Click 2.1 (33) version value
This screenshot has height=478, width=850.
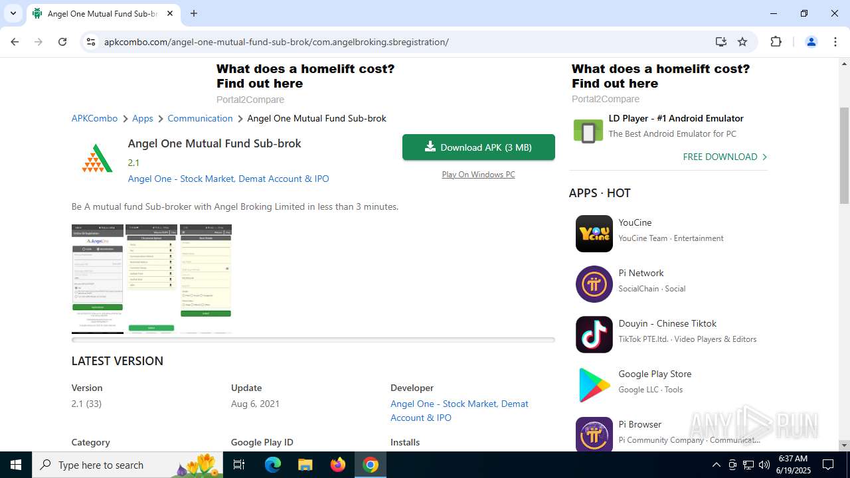coord(86,404)
